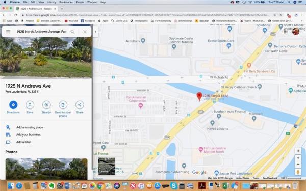This screenshot has width=306, height=191.
Task: Click the Spotlight search icon in menu bar
Action: pos(289,2)
